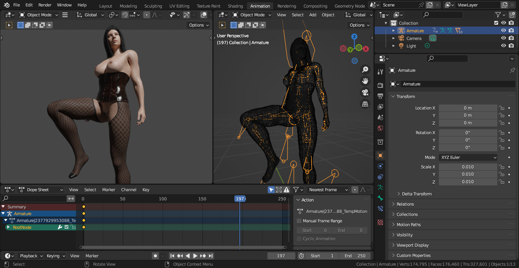Toggle the camera view icon
519x268 pixels.
pos(365,92)
